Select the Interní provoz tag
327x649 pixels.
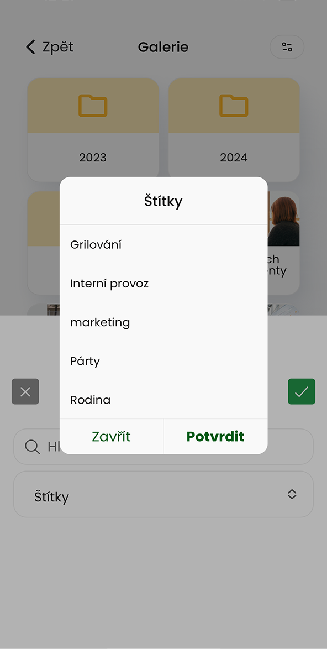[163, 284]
